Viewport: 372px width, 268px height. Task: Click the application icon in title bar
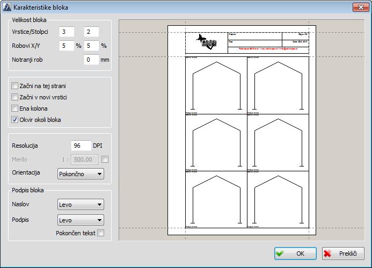pyautogui.click(x=7, y=7)
